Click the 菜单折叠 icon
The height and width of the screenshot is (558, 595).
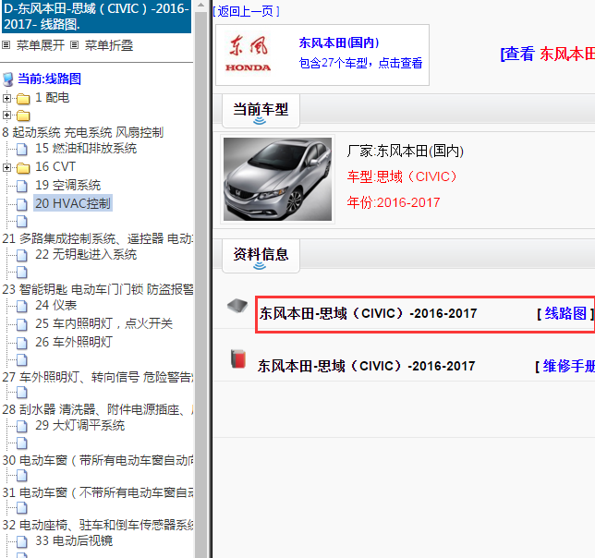coord(74,45)
